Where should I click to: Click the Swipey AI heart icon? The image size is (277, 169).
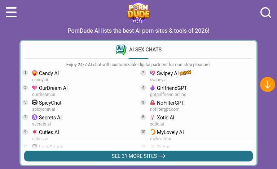pos(153,73)
